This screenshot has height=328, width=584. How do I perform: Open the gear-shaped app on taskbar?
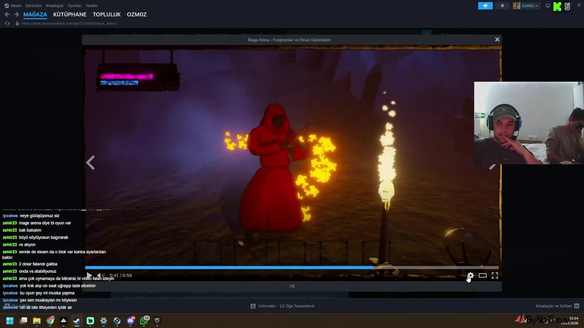(x=104, y=321)
